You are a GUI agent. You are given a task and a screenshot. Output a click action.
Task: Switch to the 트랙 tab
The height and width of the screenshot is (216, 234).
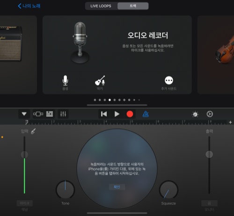click(x=133, y=6)
